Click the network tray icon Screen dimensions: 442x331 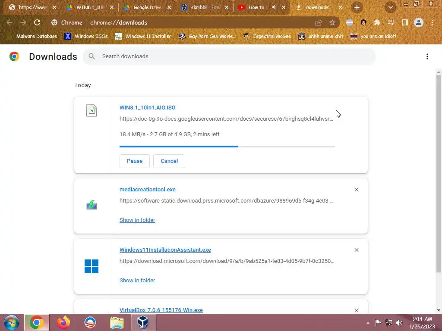(x=389, y=323)
